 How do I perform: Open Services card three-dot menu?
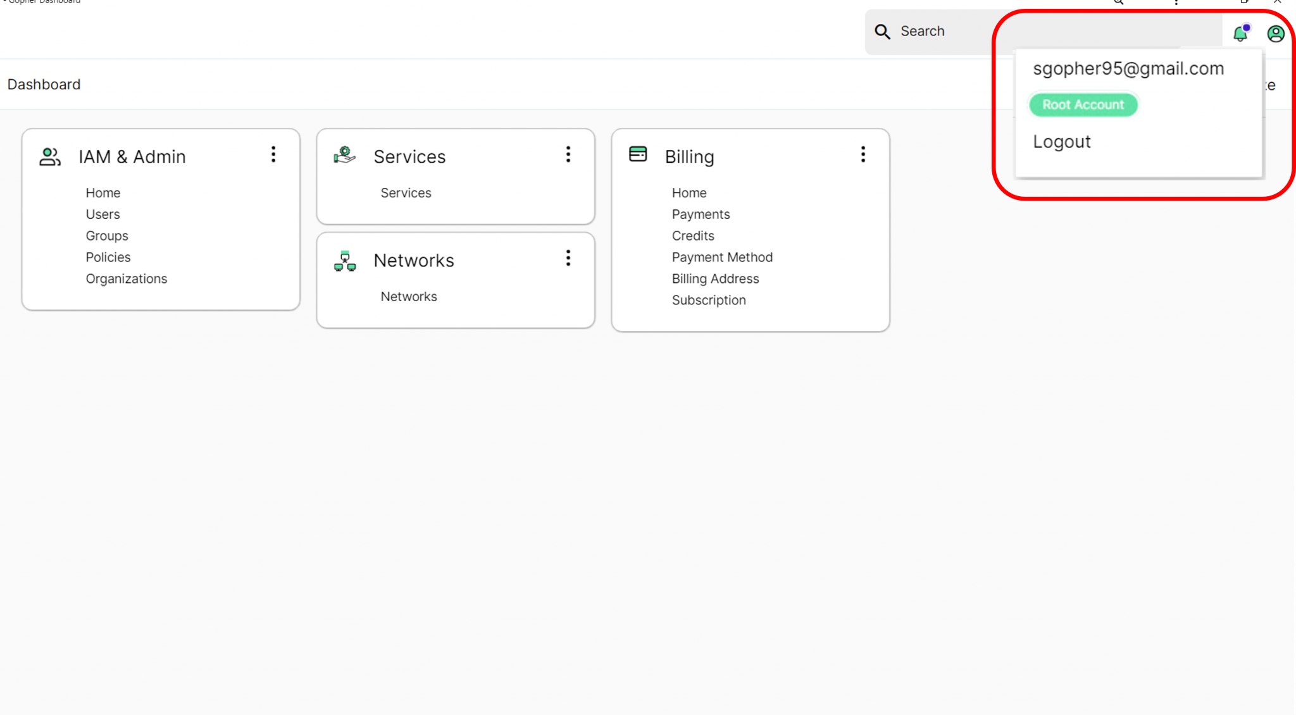click(x=568, y=154)
